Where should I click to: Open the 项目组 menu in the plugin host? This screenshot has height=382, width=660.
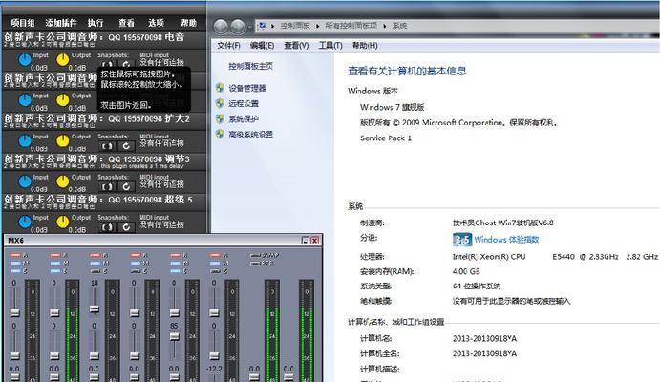tap(23, 23)
